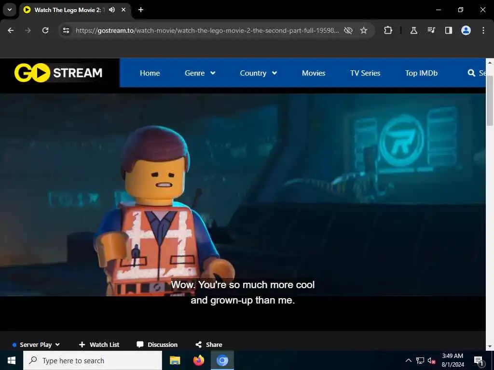Launch Firefox from the taskbar

pyautogui.click(x=198, y=360)
